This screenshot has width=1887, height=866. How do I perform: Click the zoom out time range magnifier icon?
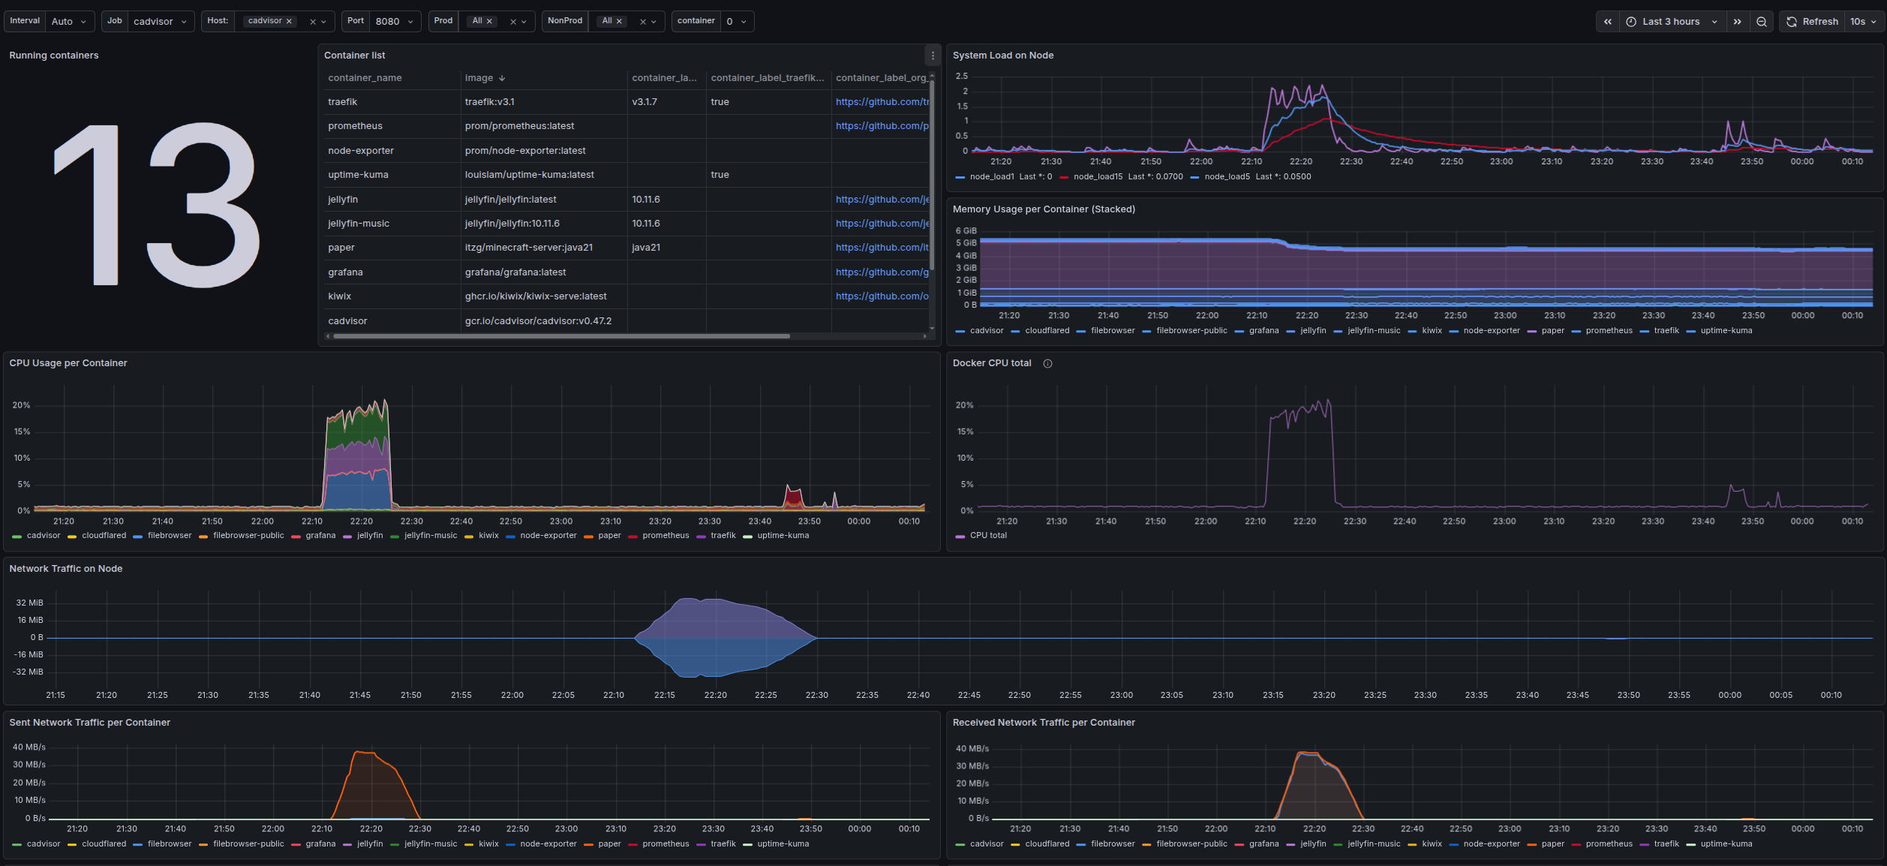pos(1762,21)
